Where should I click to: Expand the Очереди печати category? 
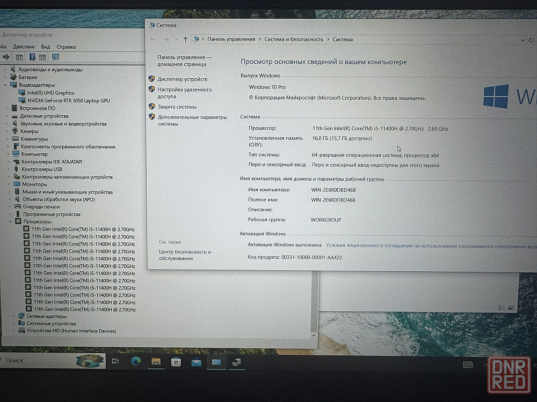point(10,206)
